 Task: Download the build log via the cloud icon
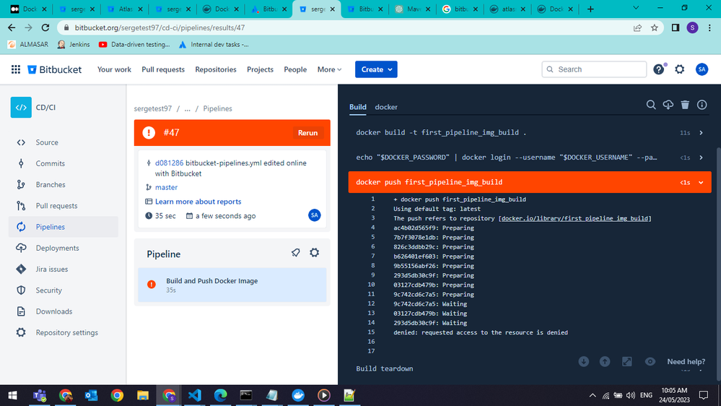pos(668,105)
